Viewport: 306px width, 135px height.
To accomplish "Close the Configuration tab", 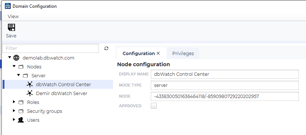I will [158, 53].
